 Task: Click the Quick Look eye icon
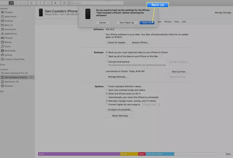(64, 3)
